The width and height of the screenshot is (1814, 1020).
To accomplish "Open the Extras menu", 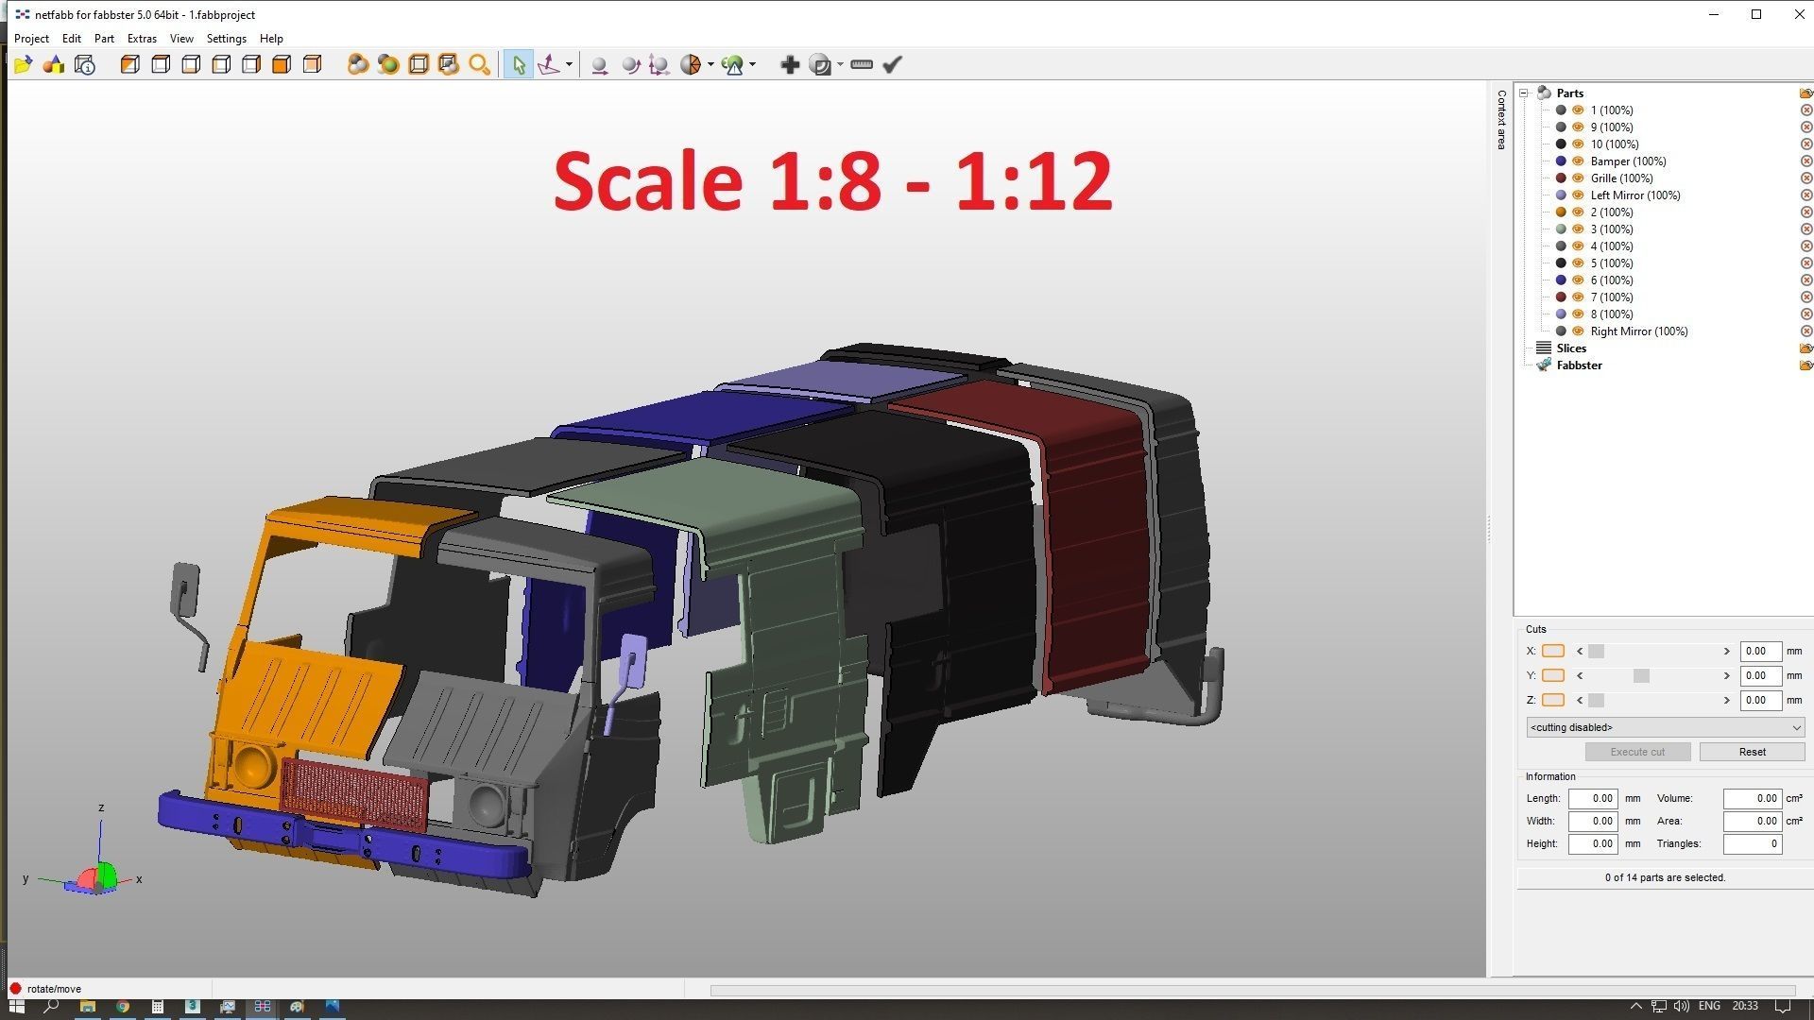I will (x=142, y=39).
